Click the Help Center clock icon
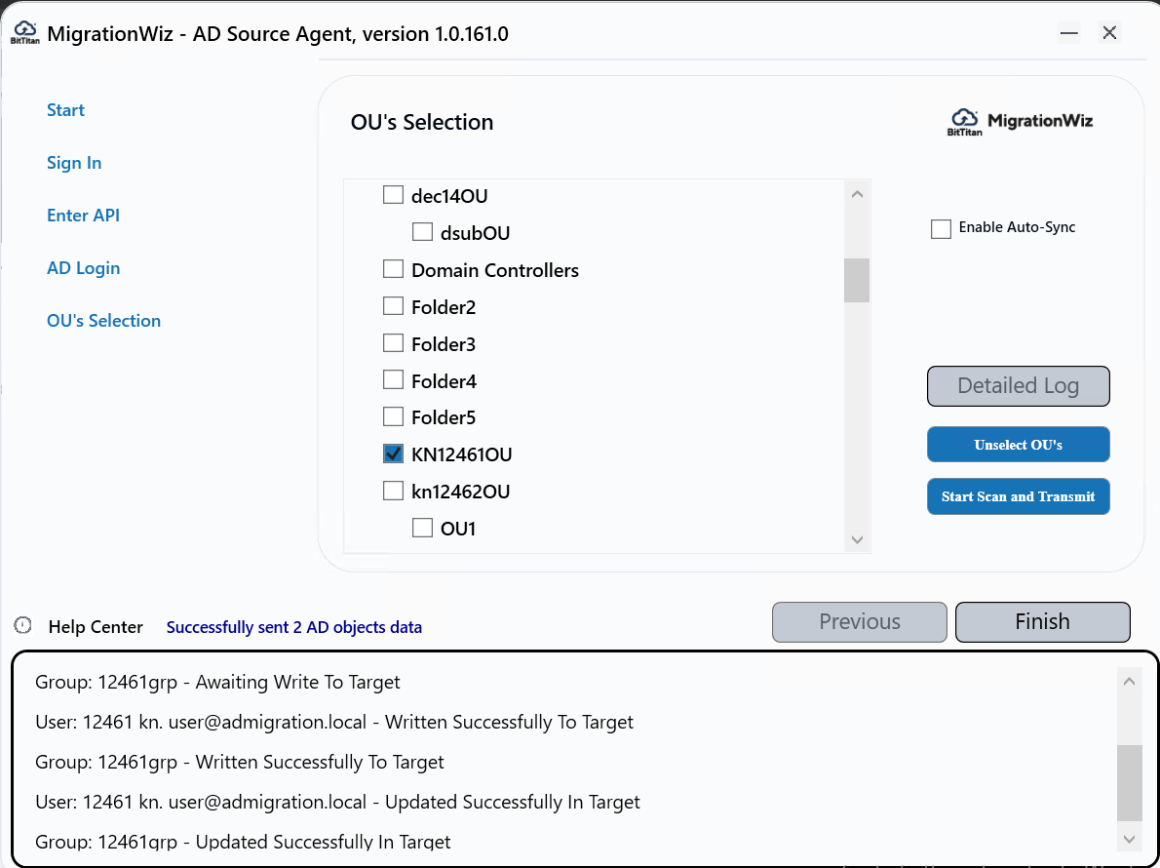Image resolution: width=1160 pixels, height=868 pixels. coord(20,627)
